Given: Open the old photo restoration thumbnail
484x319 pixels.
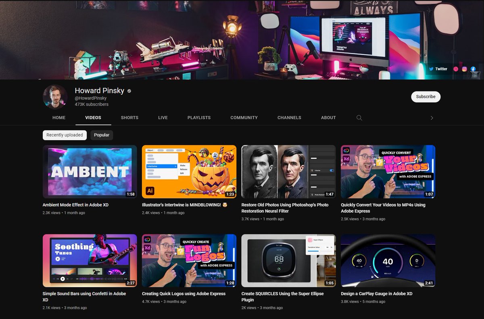Looking at the screenshot, I should (288, 172).
